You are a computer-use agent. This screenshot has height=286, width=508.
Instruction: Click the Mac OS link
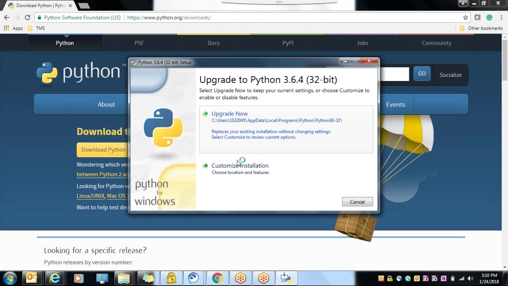(x=117, y=196)
